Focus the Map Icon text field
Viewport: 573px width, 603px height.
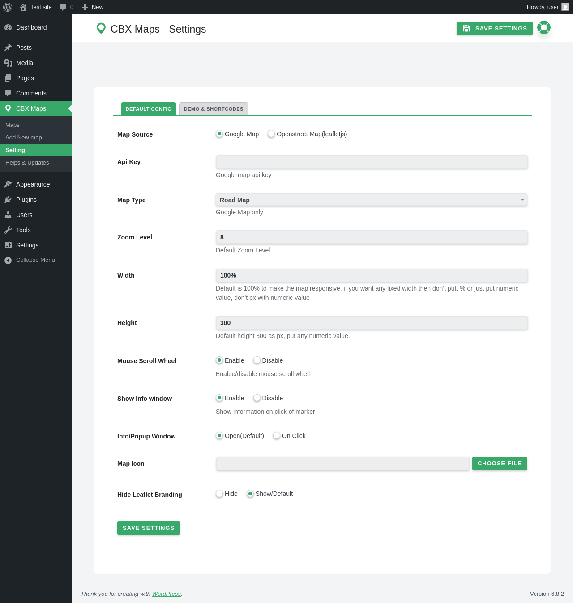(342, 464)
